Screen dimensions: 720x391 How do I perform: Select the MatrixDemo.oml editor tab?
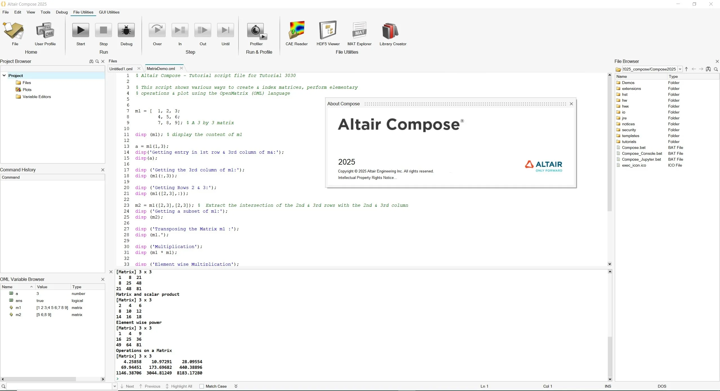coord(161,69)
